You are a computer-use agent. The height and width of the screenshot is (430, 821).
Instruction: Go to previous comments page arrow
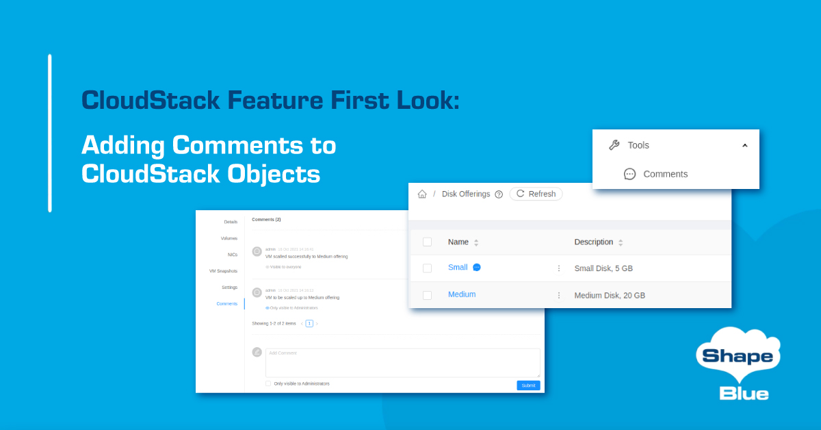(302, 323)
